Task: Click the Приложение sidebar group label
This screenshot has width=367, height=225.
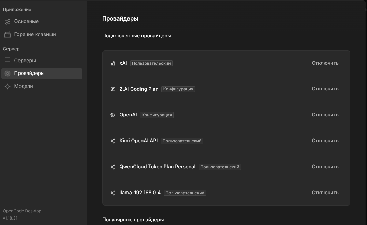Action: point(17,10)
